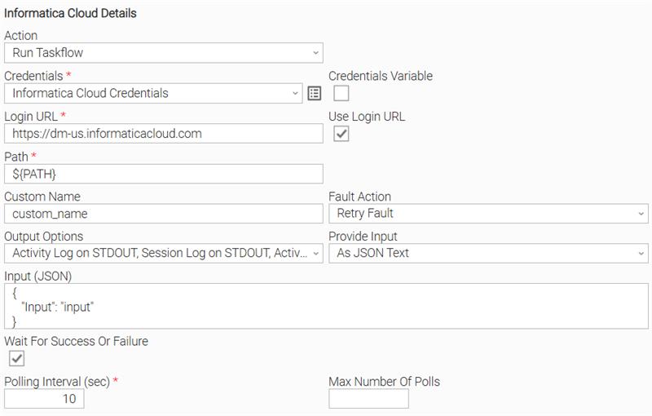Click the Credentials dropdown chevron arrow

coord(295,93)
